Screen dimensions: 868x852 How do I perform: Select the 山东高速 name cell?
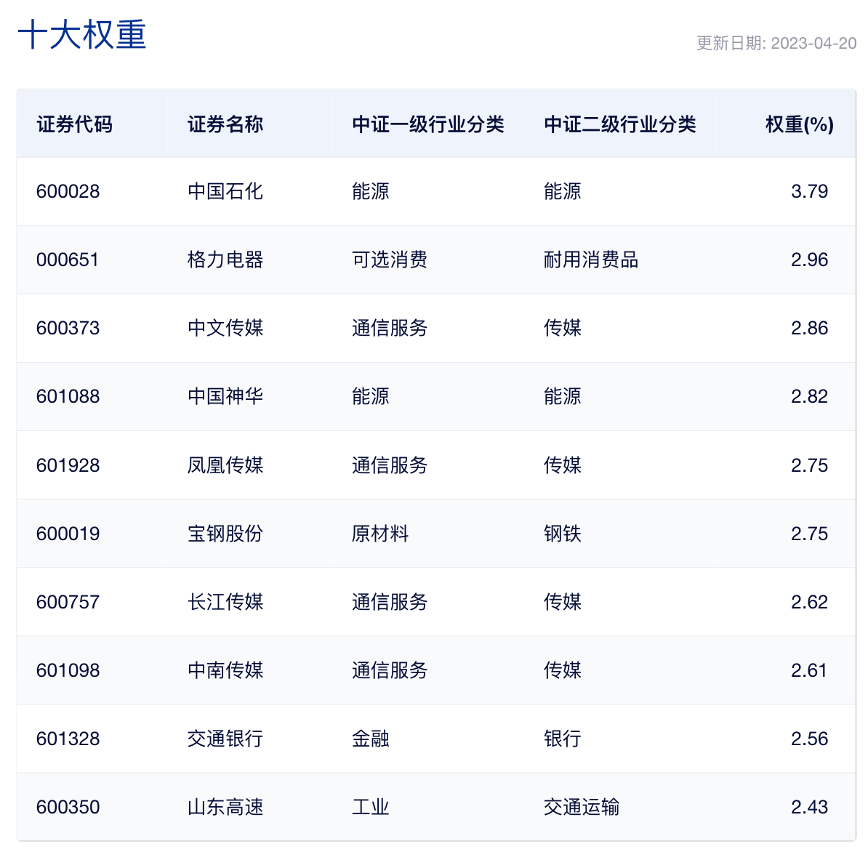pyautogui.click(x=225, y=807)
